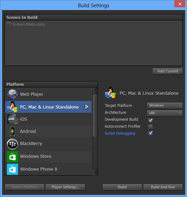Open Player Settings
Screen dimensions: 189x197
(x=65, y=187)
